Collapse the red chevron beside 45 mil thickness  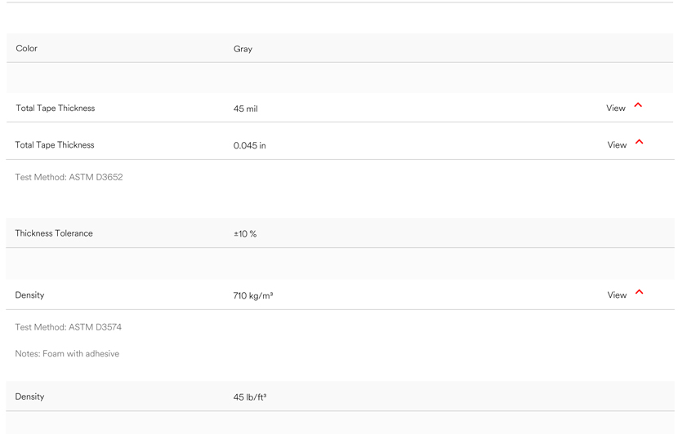(x=638, y=105)
